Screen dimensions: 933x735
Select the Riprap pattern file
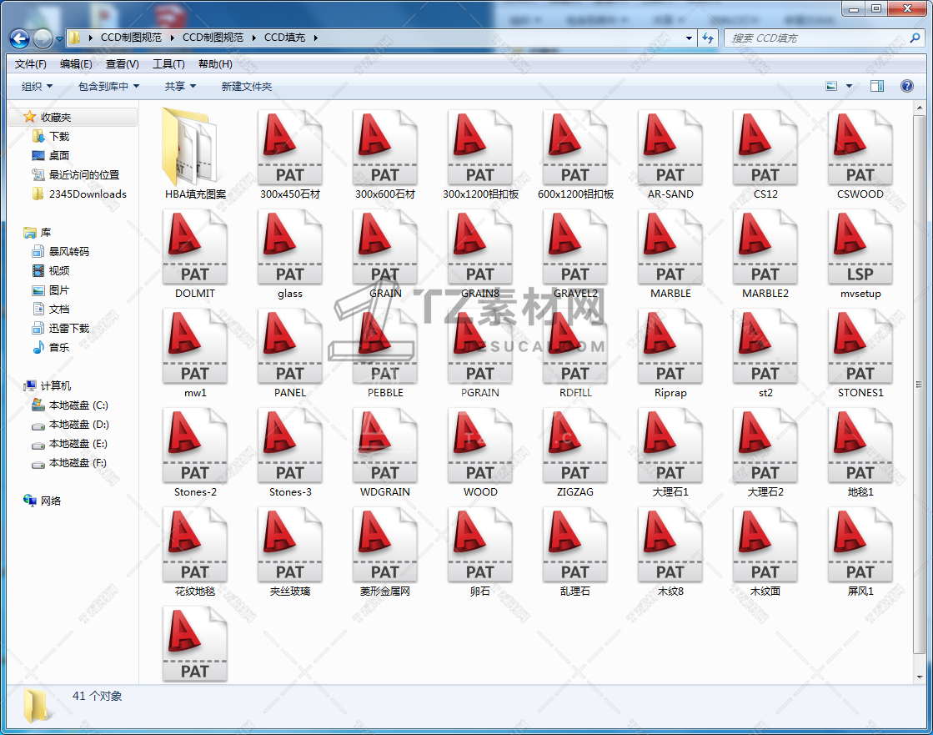[x=670, y=353]
